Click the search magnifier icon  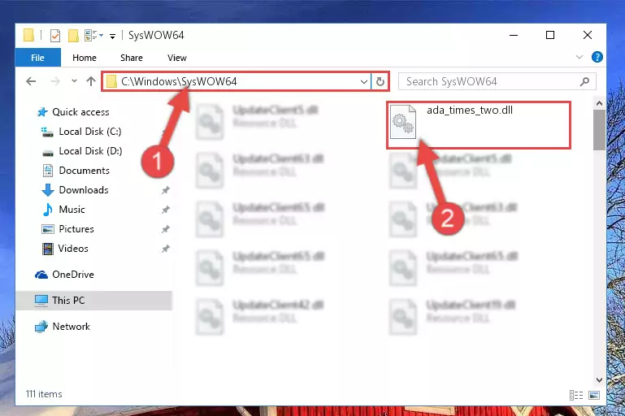pos(584,82)
